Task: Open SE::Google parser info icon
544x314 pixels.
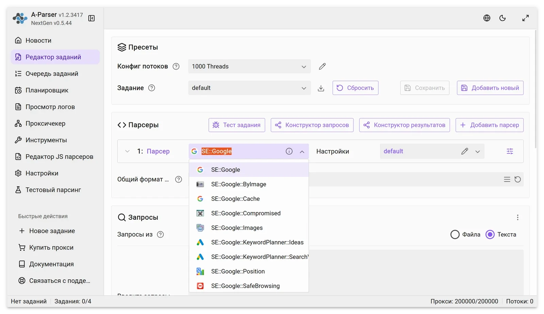Action: tap(289, 151)
